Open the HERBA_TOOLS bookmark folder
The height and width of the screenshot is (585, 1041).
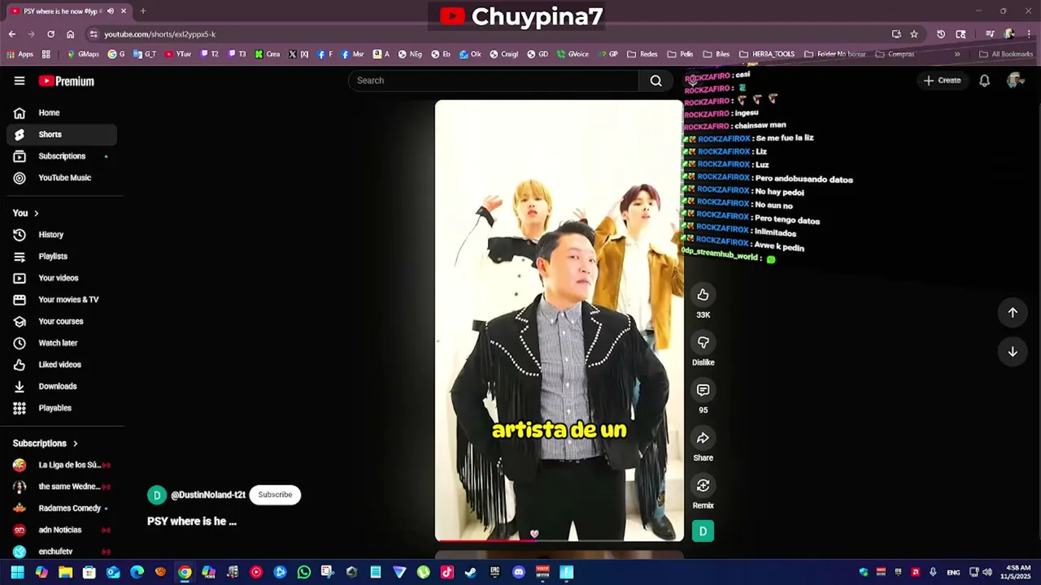767,54
